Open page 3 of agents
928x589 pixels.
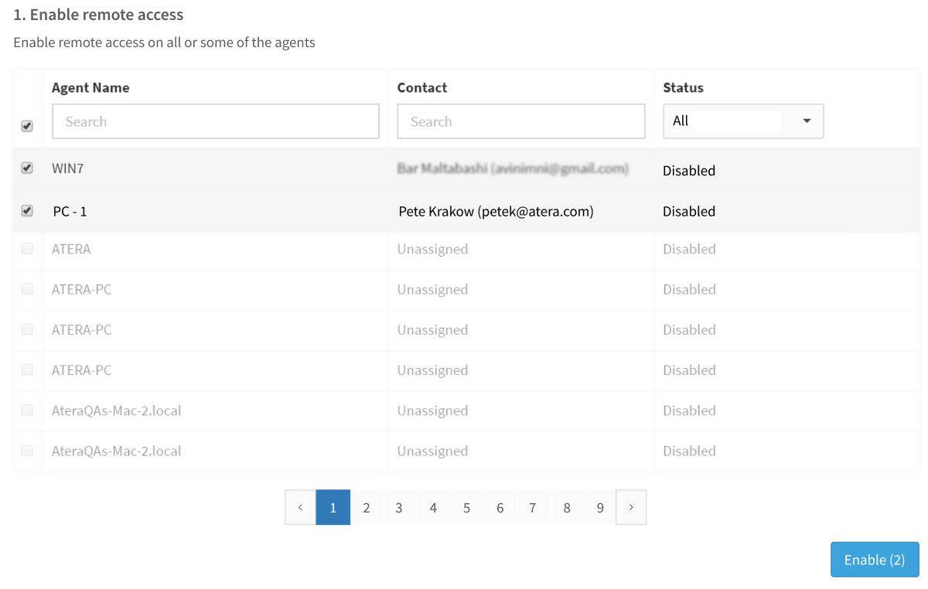(399, 508)
